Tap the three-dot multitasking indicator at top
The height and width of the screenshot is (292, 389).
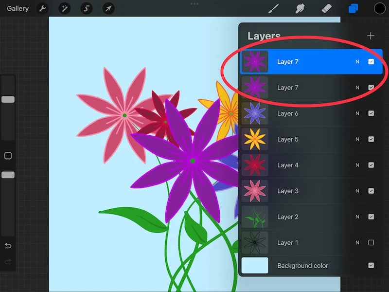pos(194,4)
